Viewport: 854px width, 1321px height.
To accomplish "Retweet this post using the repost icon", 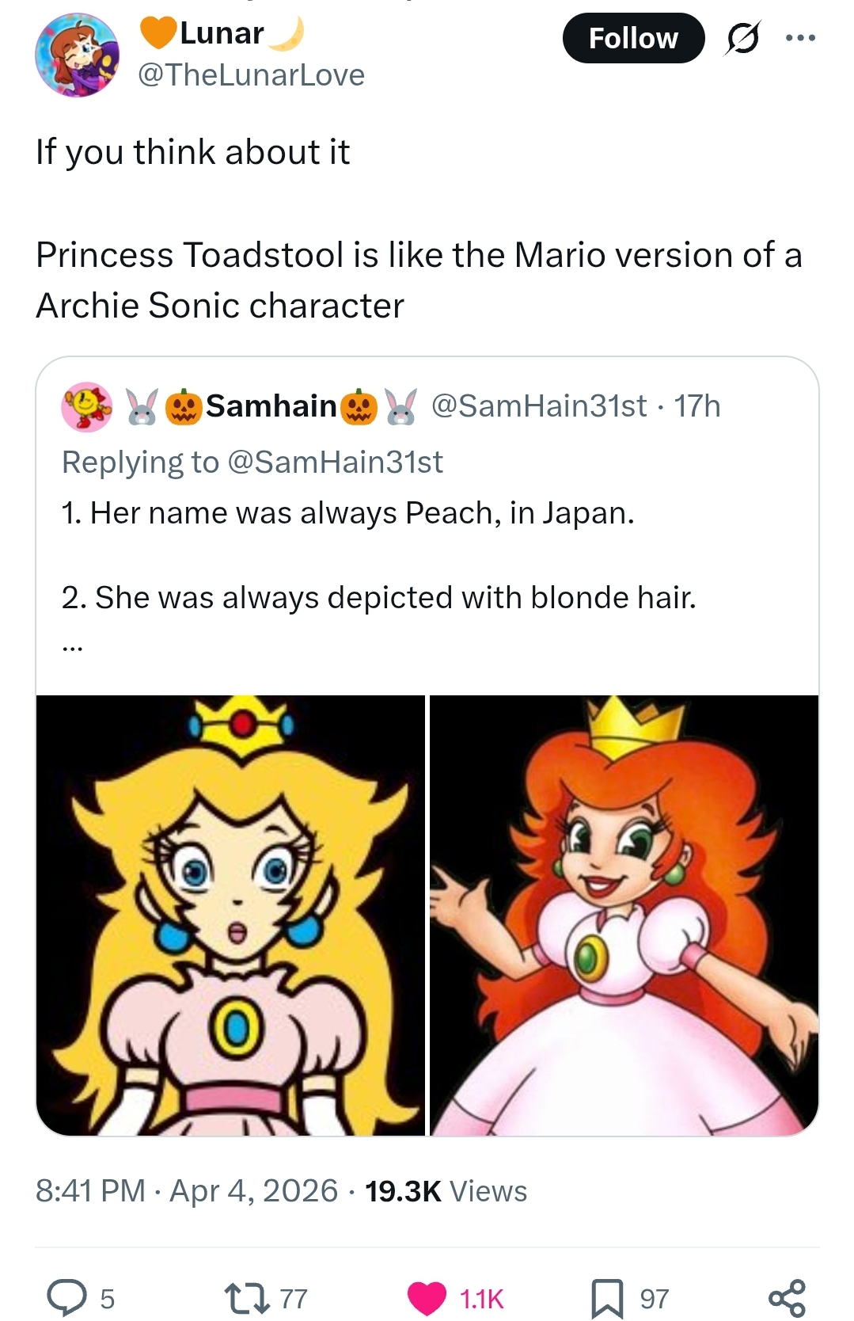I will coord(247,1298).
